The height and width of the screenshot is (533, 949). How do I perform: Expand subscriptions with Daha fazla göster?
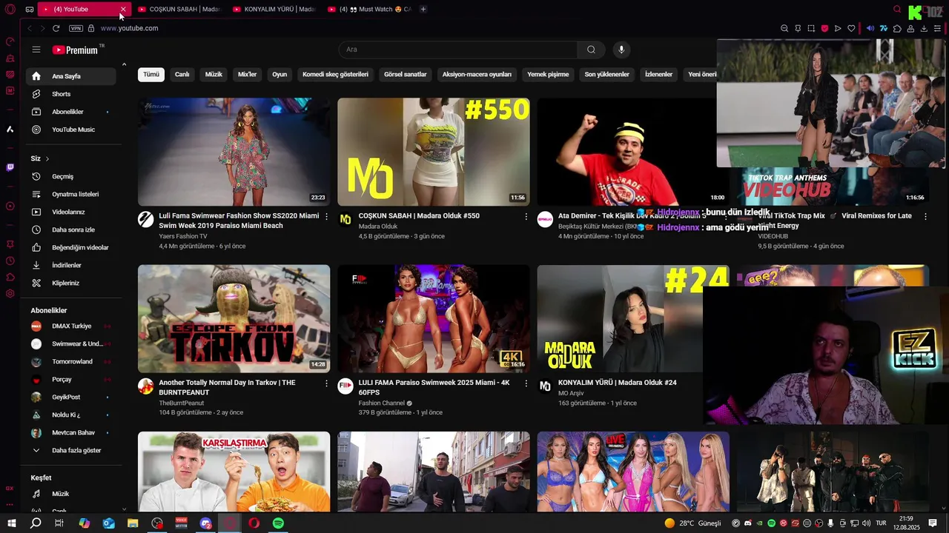[x=70, y=450]
